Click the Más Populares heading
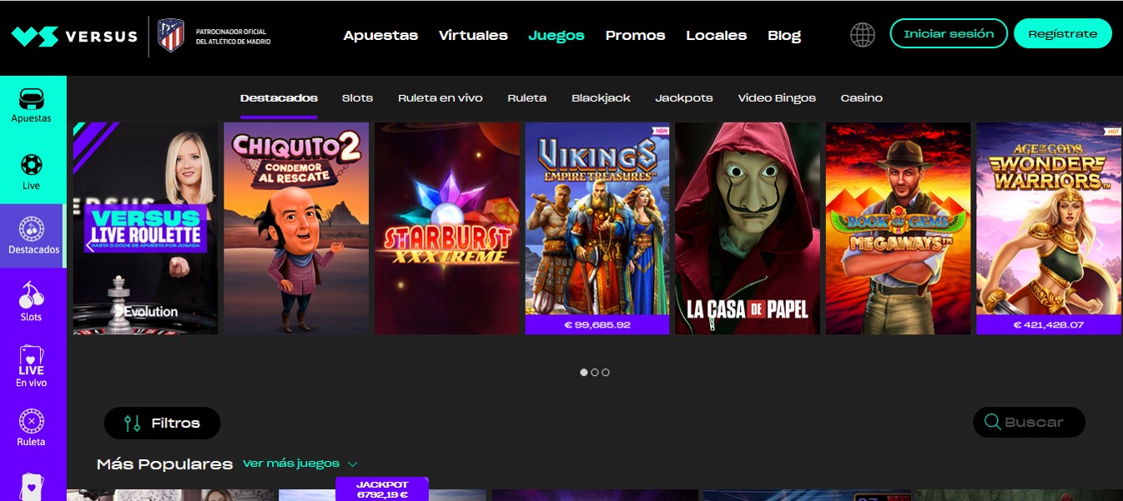Viewport: 1123px width, 501px height. tap(164, 463)
